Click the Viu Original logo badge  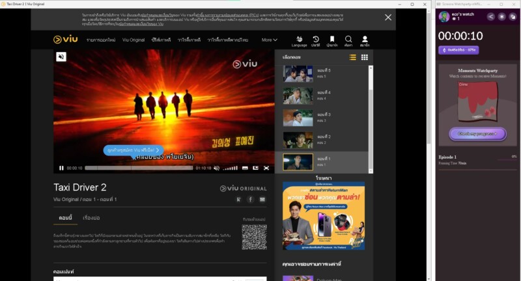tap(243, 189)
